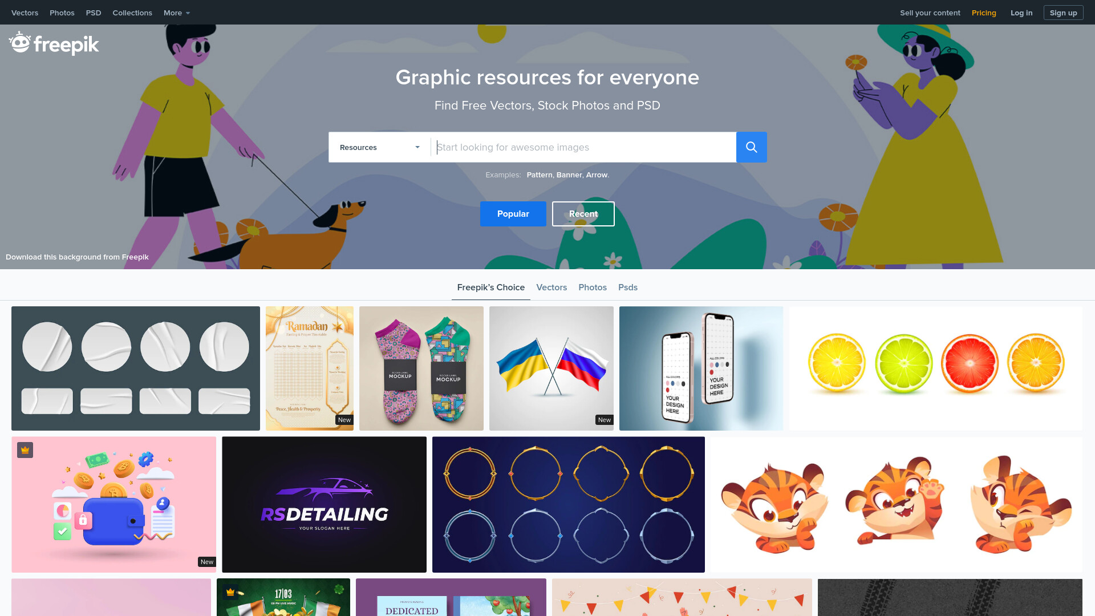The image size is (1095, 616).
Task: Switch to the Photos tab below the banner
Action: [x=593, y=287]
